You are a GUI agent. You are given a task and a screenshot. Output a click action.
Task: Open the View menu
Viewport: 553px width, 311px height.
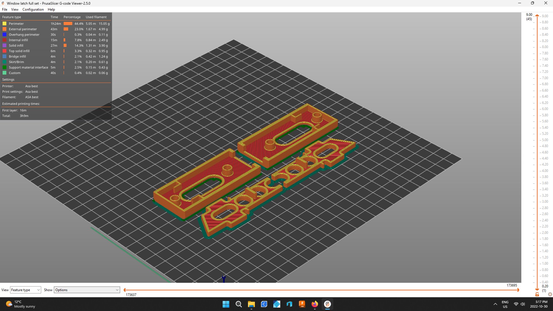point(15,9)
